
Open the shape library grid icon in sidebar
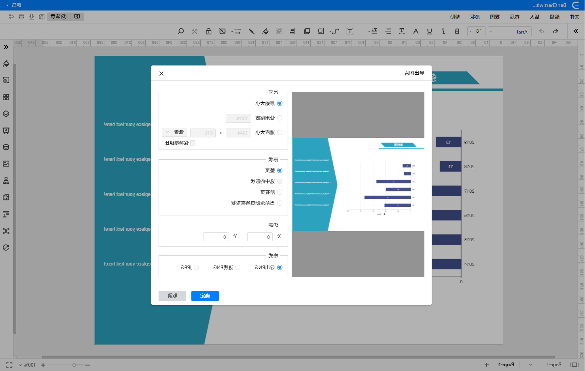click(x=6, y=97)
